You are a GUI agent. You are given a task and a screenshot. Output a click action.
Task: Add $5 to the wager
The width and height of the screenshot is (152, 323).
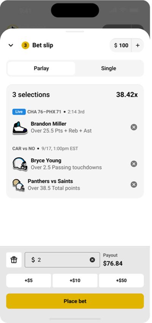28,280
